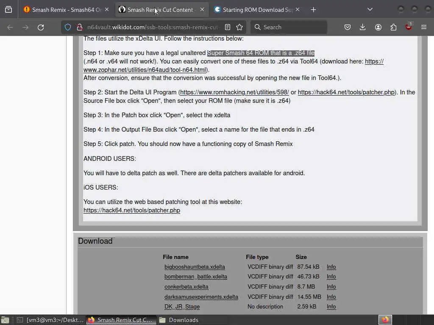Viewport: 434px width, 325px height.
Task: Click the site security padlock icon
Action: coord(80,27)
